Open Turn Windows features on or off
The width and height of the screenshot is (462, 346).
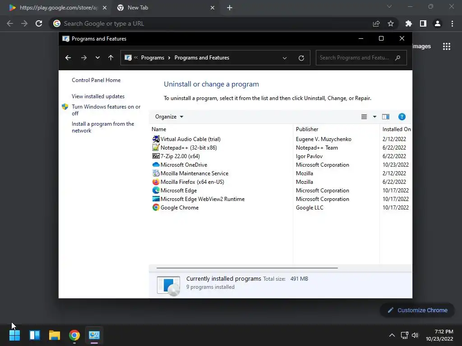[106, 110]
